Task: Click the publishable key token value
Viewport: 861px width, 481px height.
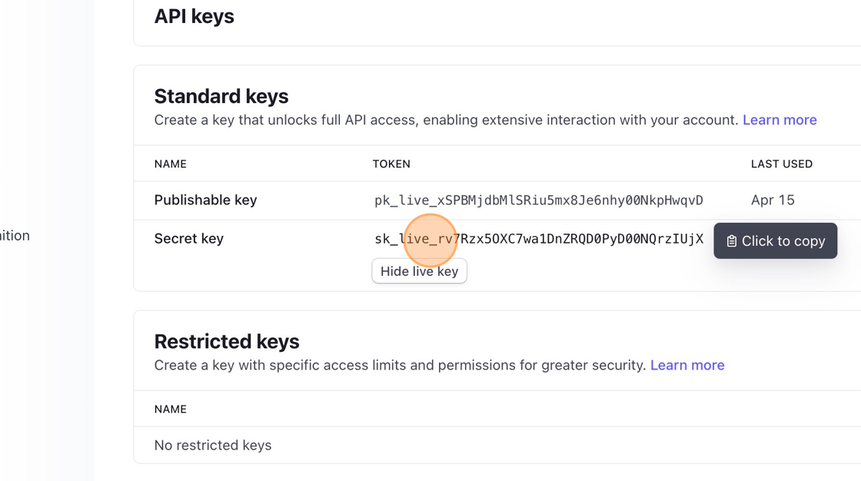Action: click(538, 201)
